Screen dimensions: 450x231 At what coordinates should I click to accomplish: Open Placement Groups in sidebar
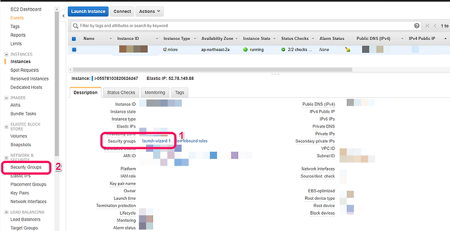tap(28, 184)
